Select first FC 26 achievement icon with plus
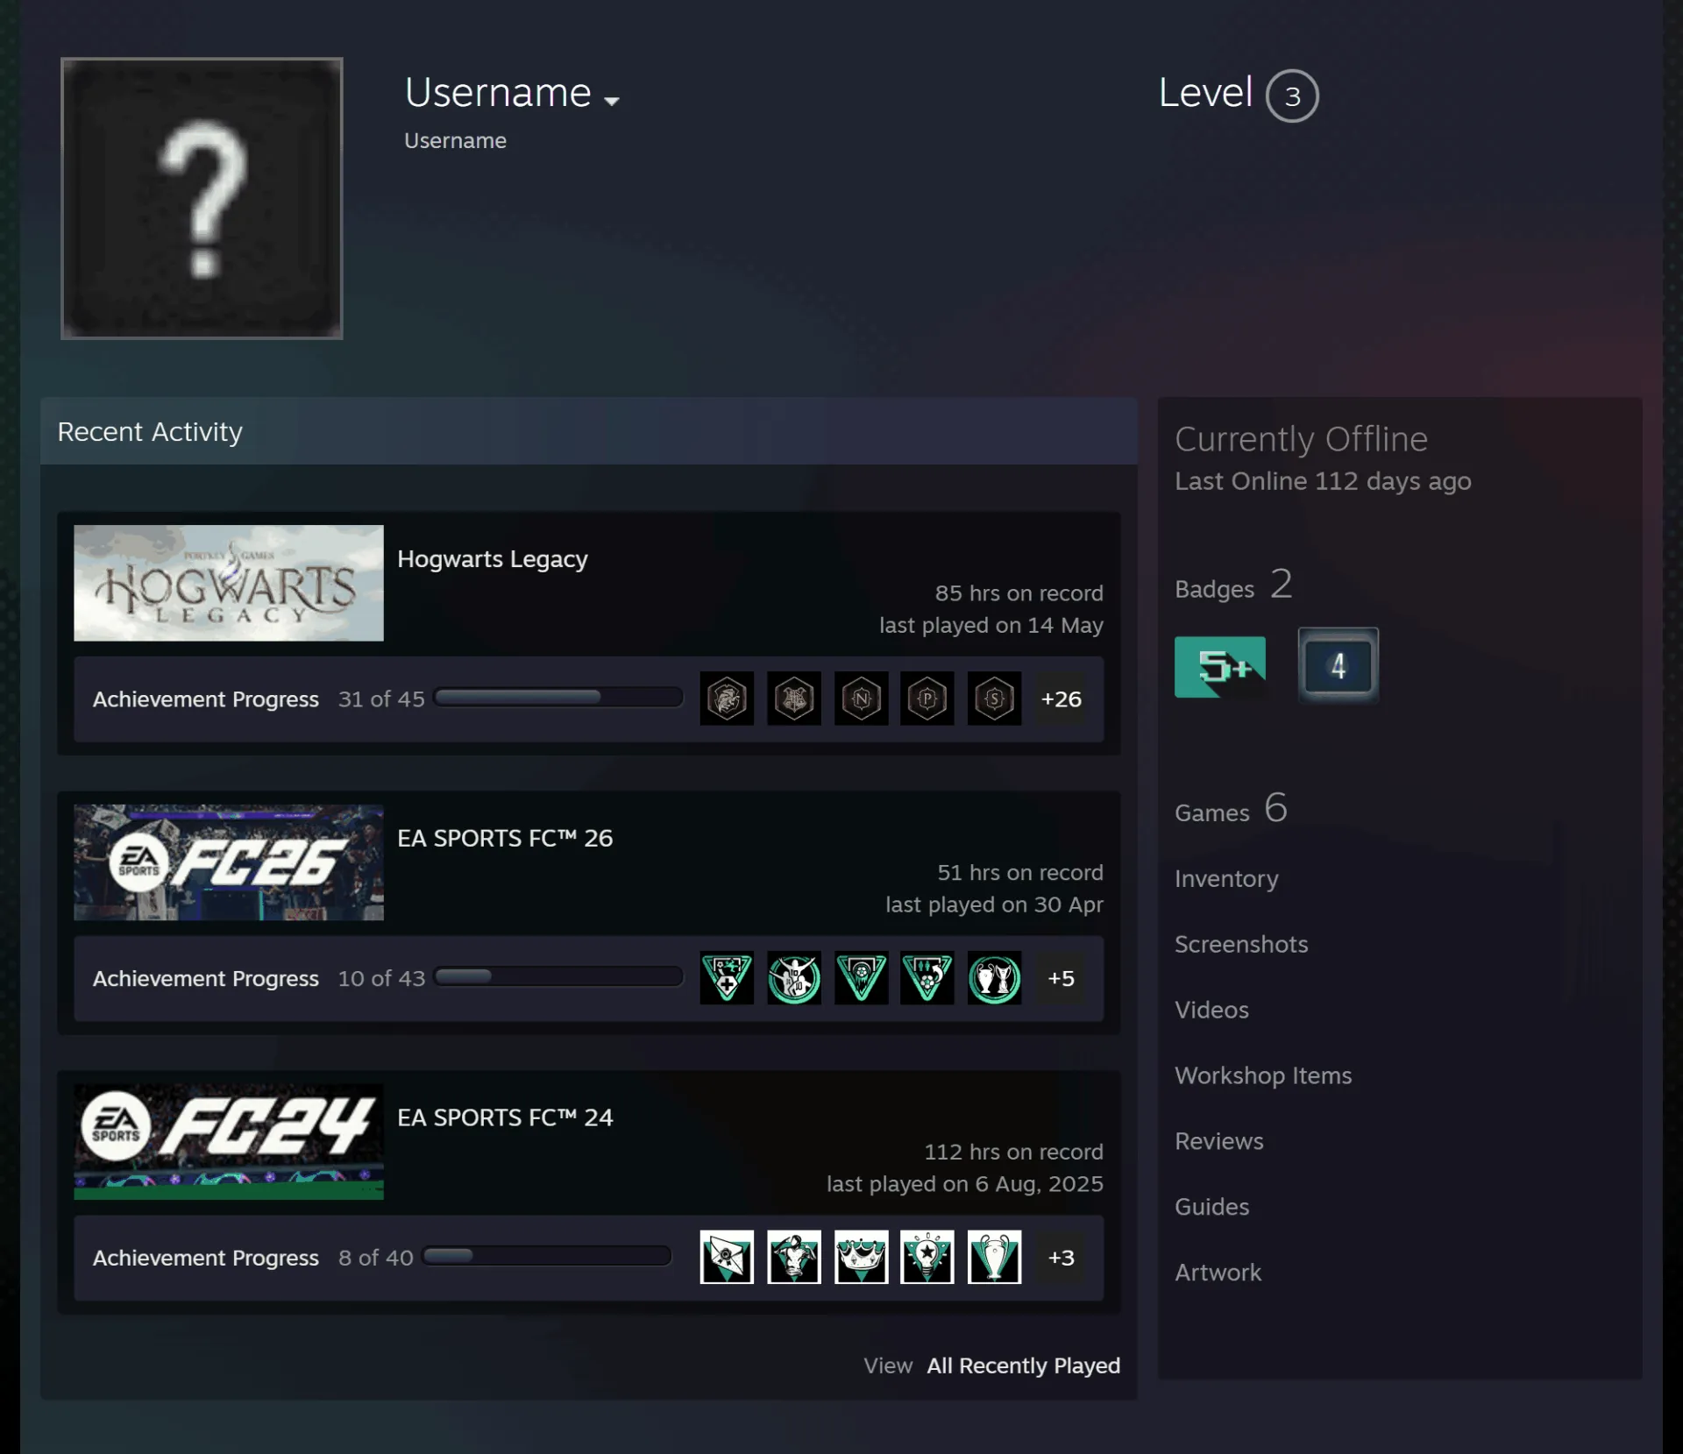This screenshot has height=1454, width=1683. (727, 977)
